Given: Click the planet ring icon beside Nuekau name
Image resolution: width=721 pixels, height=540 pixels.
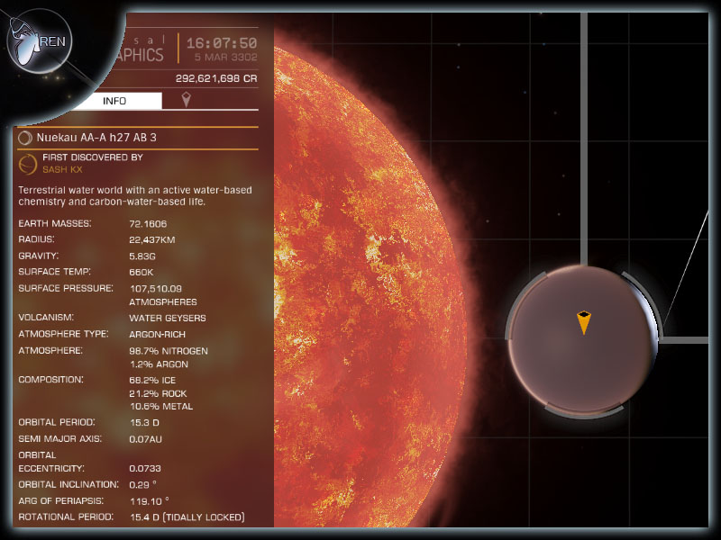Looking at the screenshot, I should pyautogui.click(x=25, y=138).
